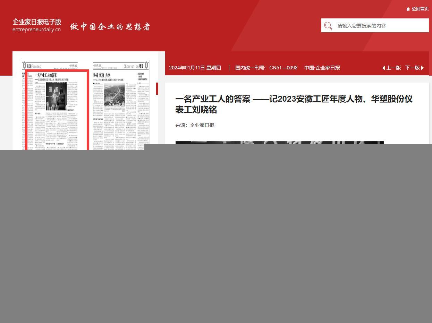Go to previous page via 上一版
The height and width of the screenshot is (323, 432).
pos(393,68)
